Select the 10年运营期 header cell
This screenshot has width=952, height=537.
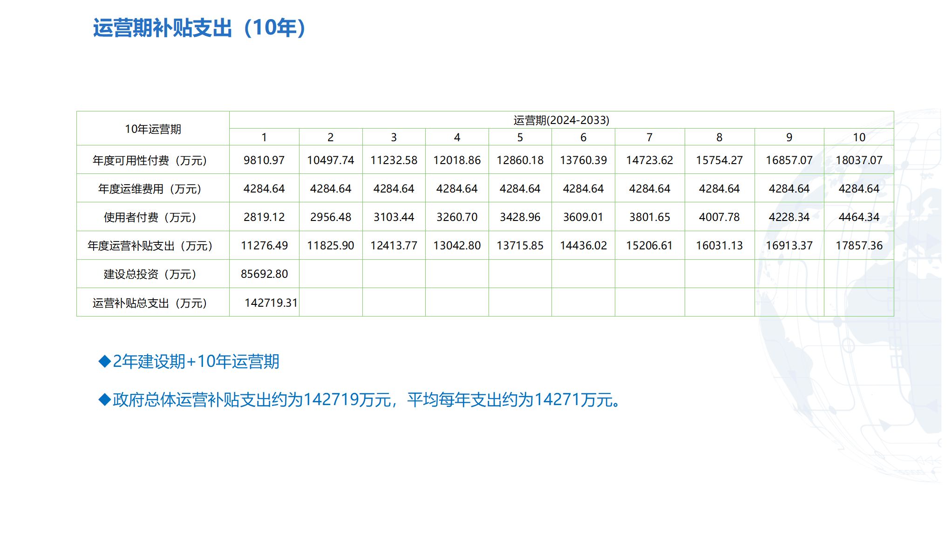point(153,129)
